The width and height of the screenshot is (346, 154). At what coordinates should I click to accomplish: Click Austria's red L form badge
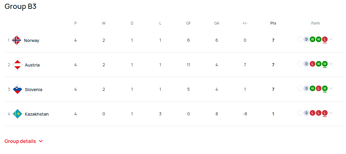coord(313,64)
